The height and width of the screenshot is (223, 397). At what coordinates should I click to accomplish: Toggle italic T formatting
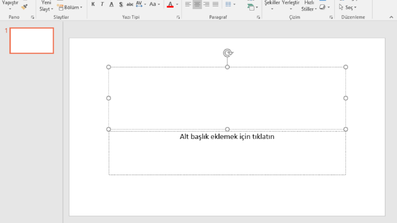tap(102, 4)
